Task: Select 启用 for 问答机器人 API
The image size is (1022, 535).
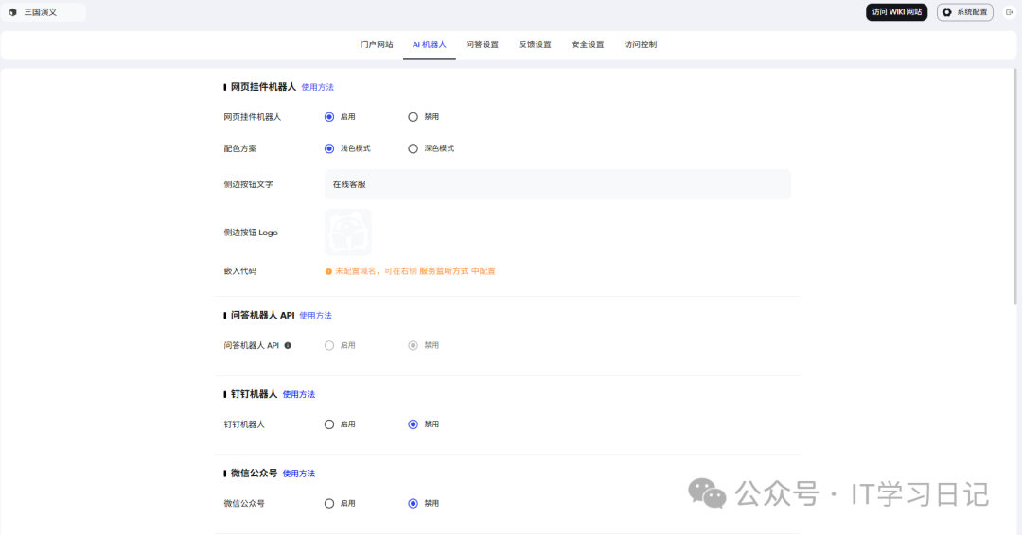Action: 329,346
